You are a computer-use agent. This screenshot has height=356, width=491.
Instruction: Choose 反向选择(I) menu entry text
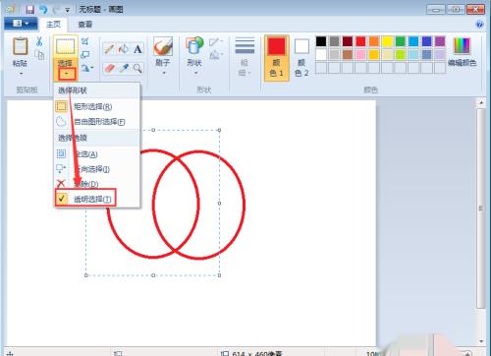pos(92,169)
